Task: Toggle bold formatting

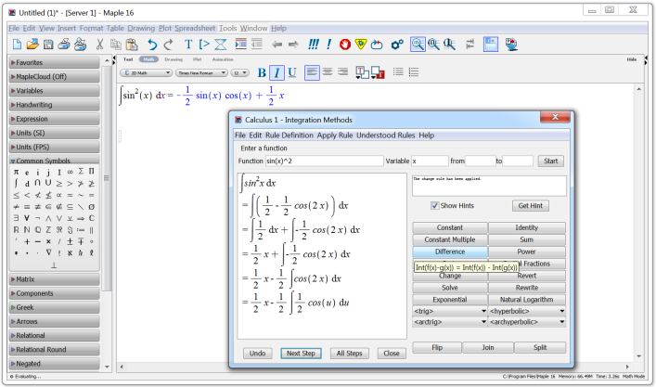Action: point(262,72)
